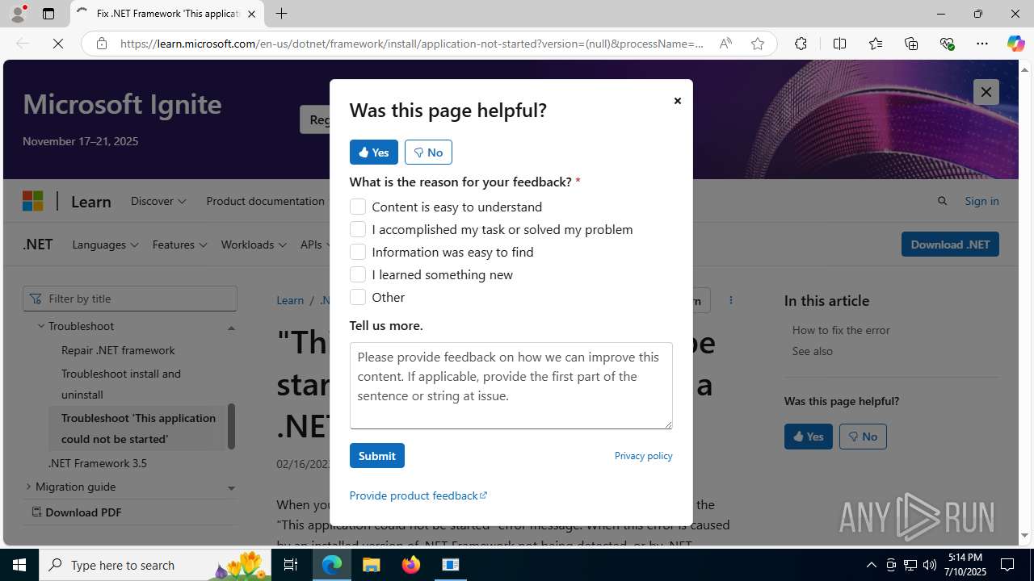
Task: Jump to 'See also' section
Action: coord(812,351)
